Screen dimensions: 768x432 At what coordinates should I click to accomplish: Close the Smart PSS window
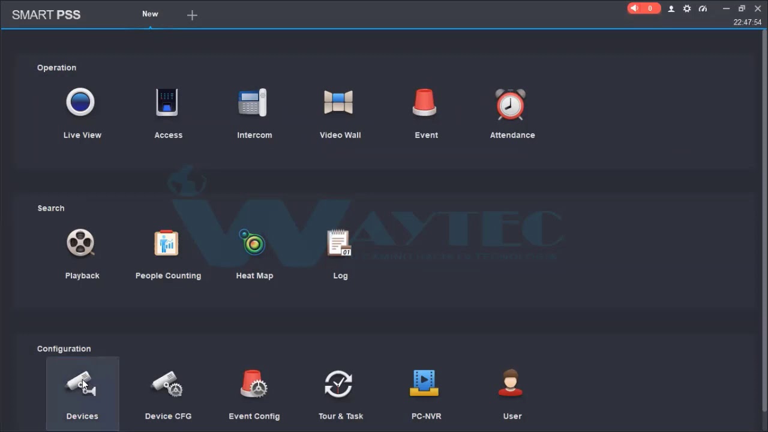[758, 8]
